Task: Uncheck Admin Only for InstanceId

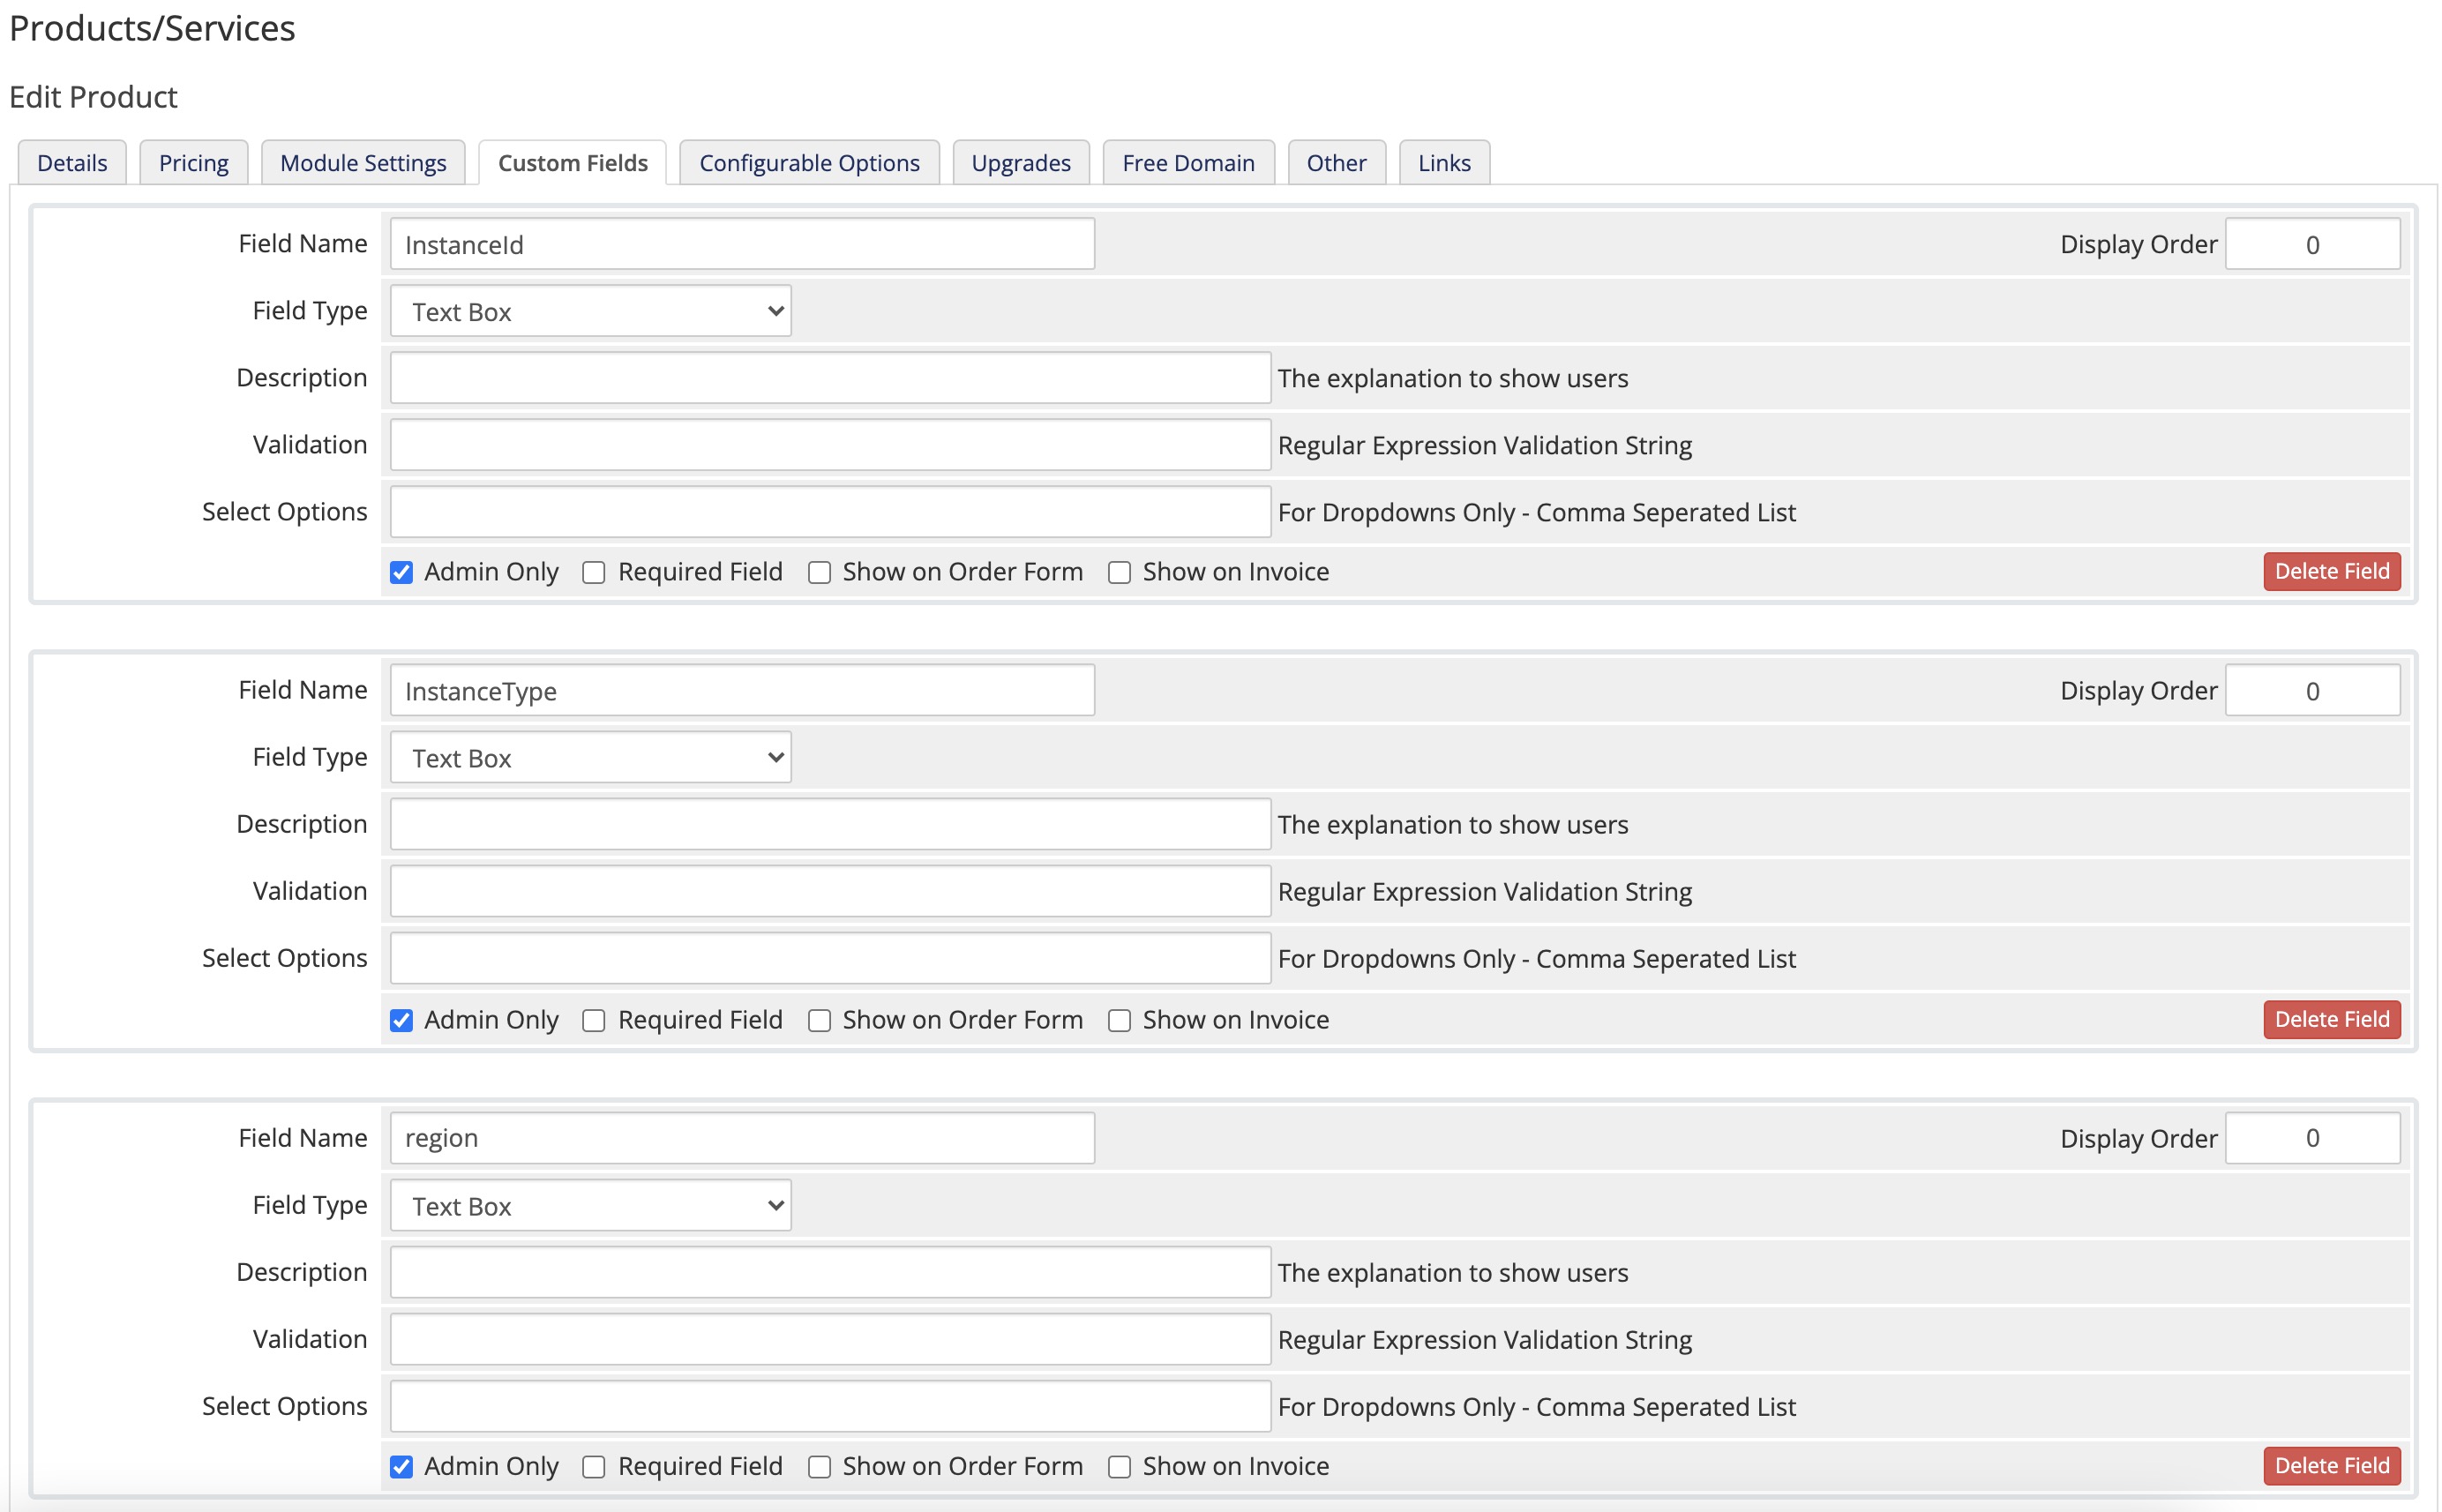Action: (x=401, y=572)
